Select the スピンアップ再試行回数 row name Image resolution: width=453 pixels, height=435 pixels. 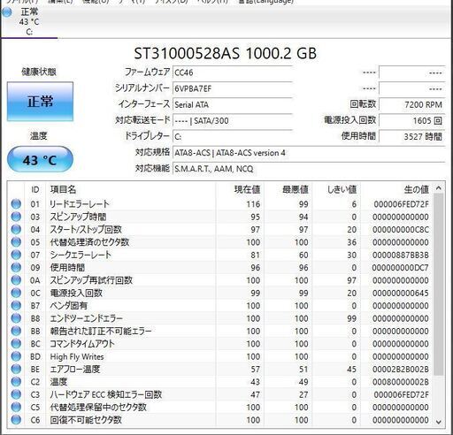point(91,280)
